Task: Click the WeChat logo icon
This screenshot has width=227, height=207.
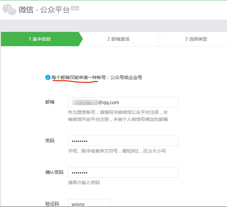Action: click(x=9, y=10)
